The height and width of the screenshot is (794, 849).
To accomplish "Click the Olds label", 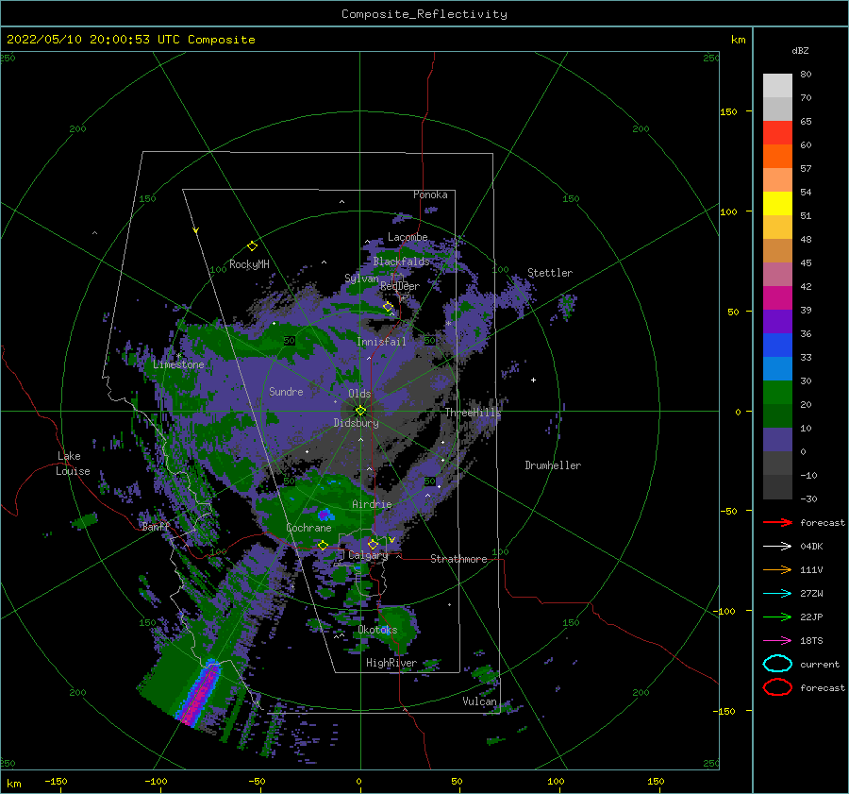I will (x=359, y=394).
